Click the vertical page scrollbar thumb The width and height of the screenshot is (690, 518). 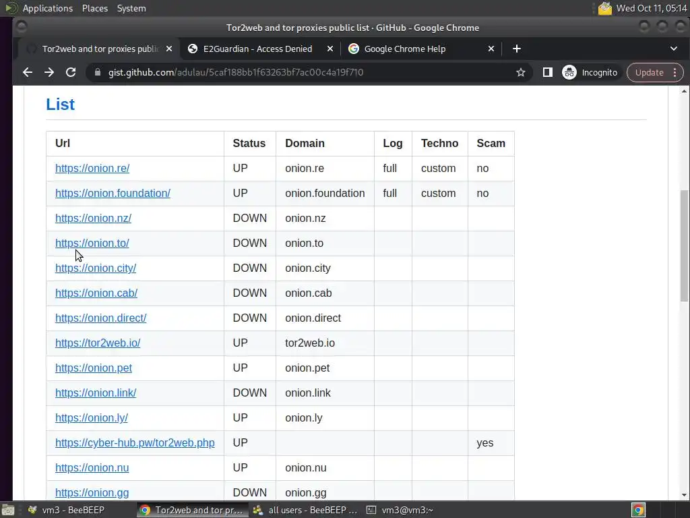point(684,246)
